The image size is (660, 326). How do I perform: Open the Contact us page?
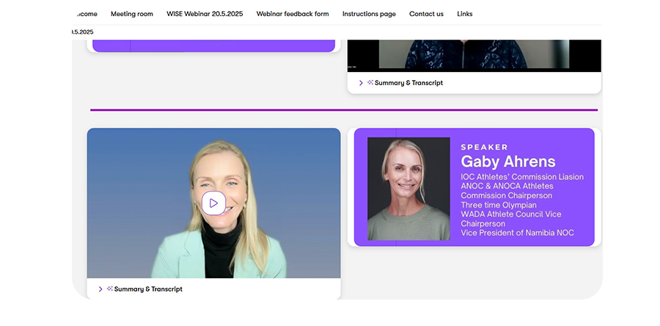tap(426, 14)
